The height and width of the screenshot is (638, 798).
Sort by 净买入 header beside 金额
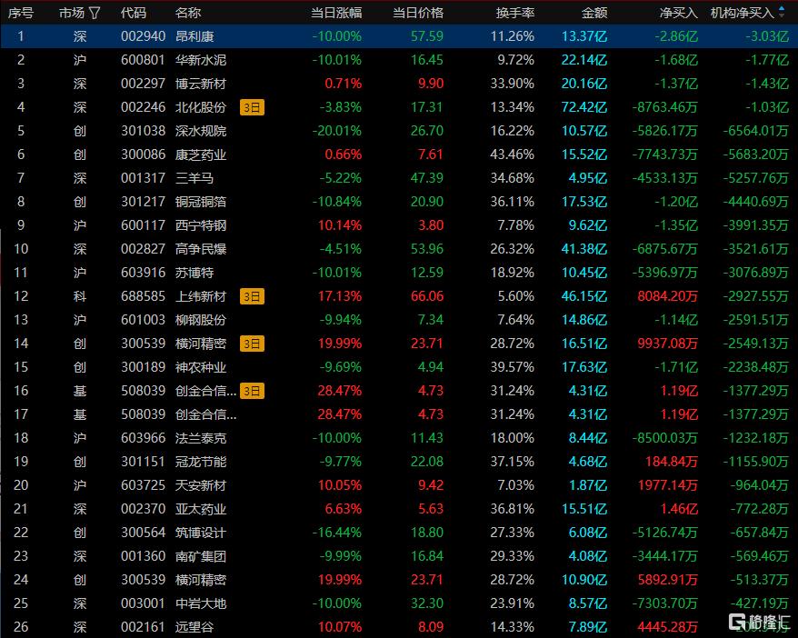678,13
